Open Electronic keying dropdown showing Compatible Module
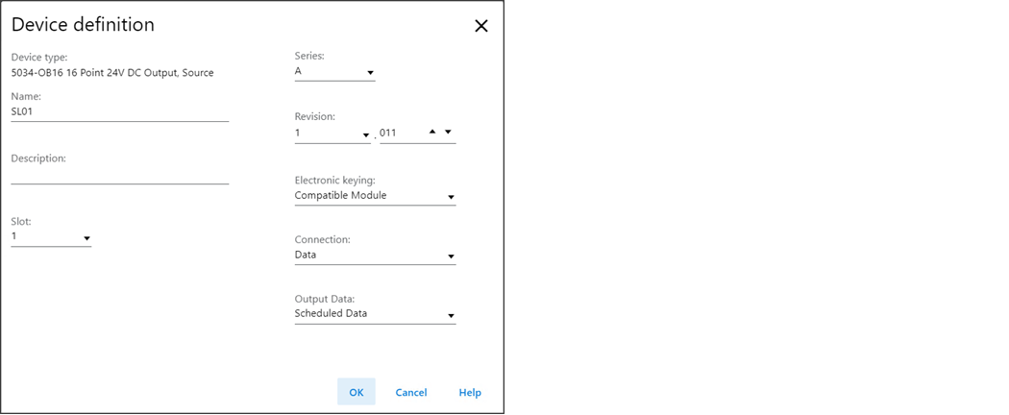Viewport: 1009px width, 415px height. pos(375,196)
